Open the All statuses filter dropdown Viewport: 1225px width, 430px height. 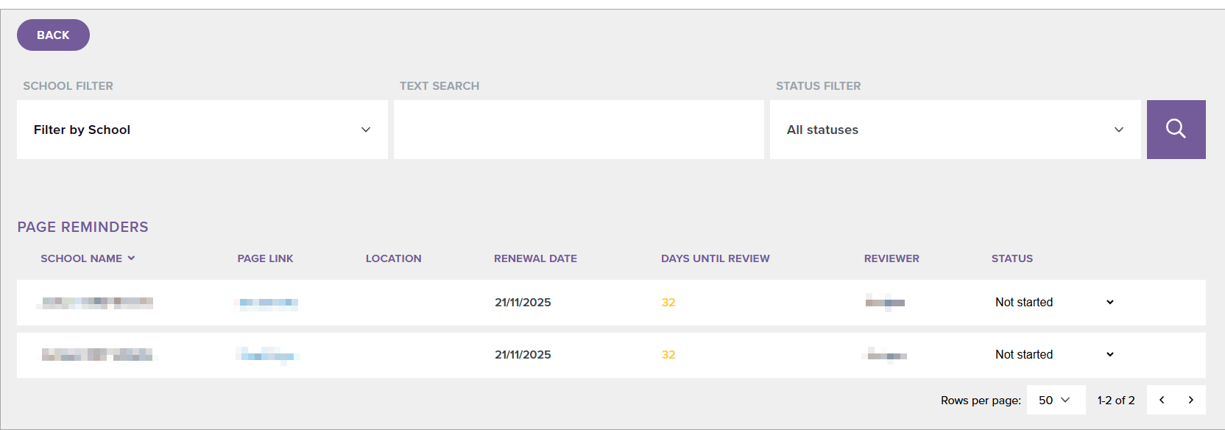(955, 130)
